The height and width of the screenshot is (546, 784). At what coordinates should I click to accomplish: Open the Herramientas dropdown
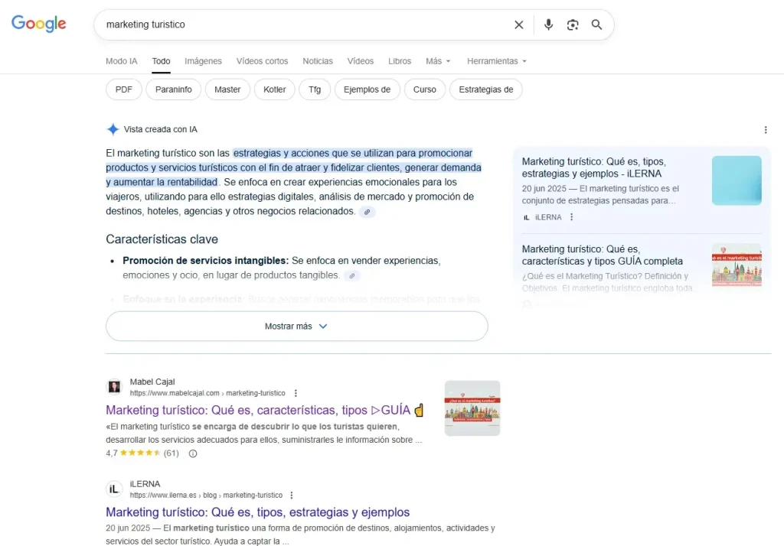(497, 61)
